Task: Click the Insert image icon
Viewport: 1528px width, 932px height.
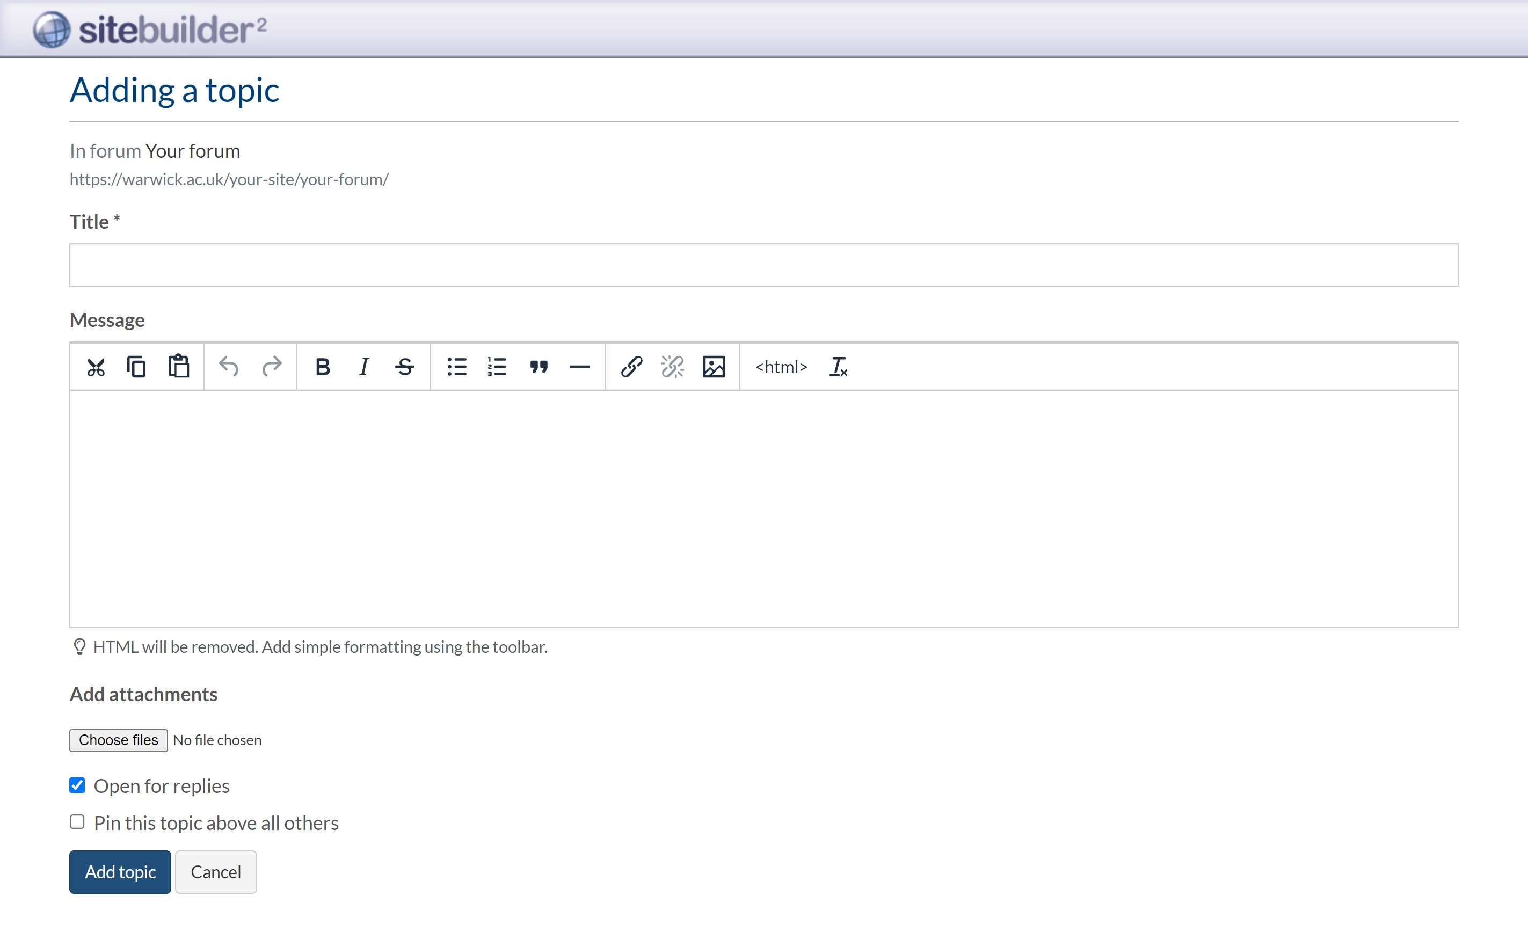Action: pyautogui.click(x=714, y=367)
